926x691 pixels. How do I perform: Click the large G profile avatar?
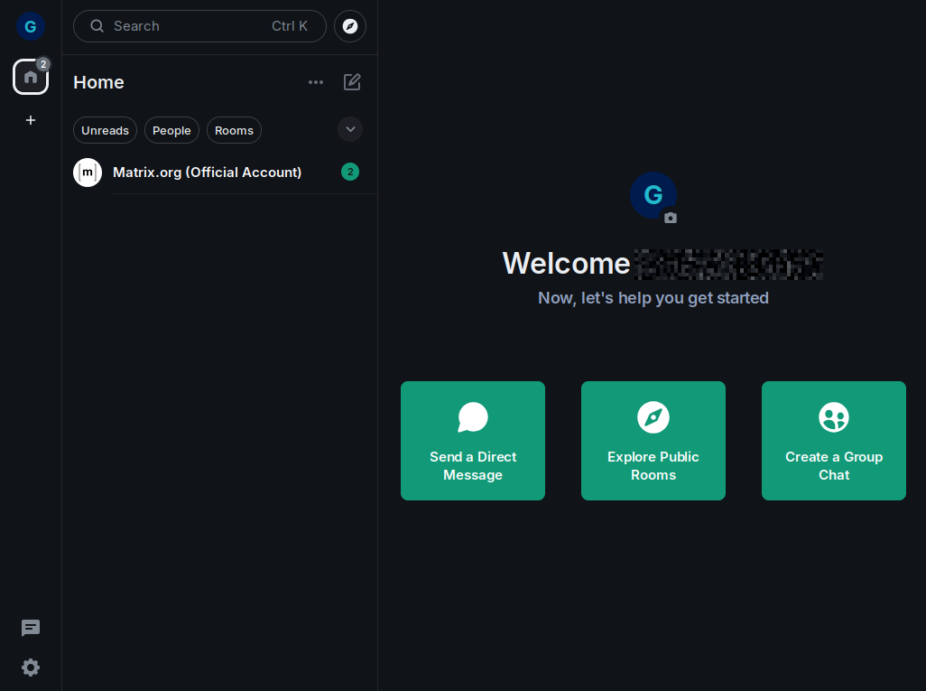click(653, 194)
